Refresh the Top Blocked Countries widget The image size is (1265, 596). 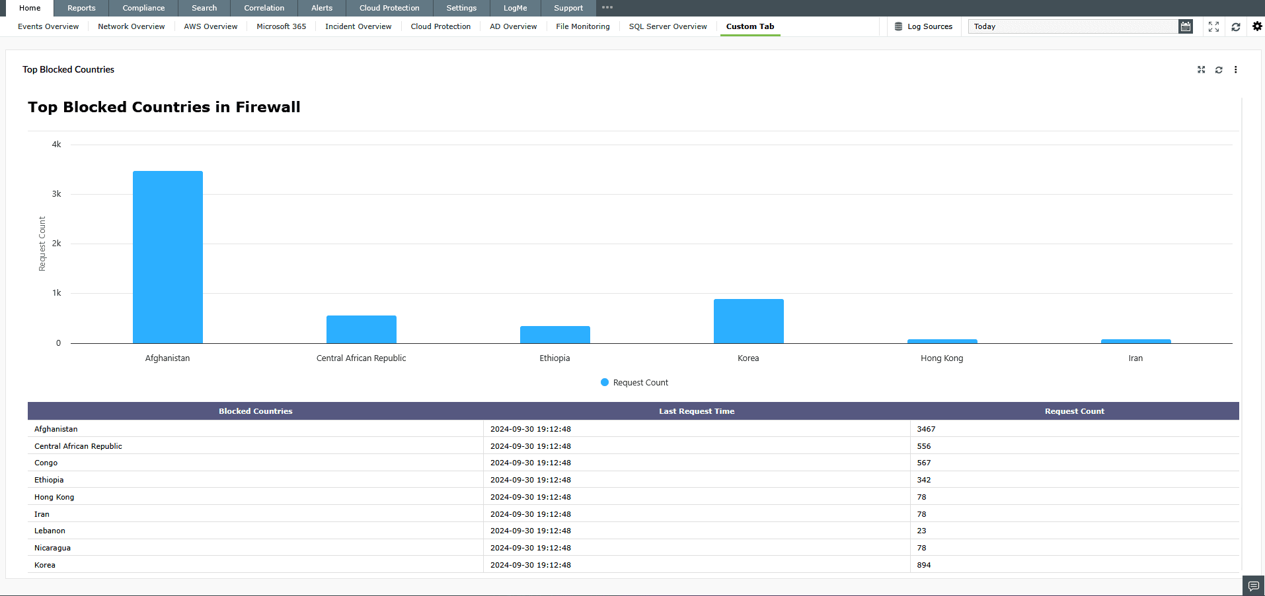(1218, 70)
